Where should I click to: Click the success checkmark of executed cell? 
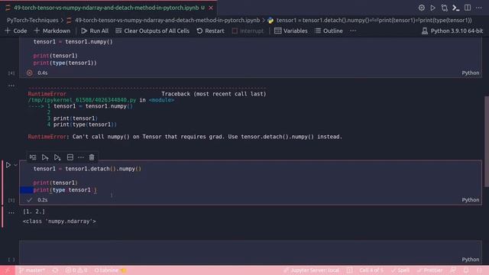pyautogui.click(x=29, y=200)
